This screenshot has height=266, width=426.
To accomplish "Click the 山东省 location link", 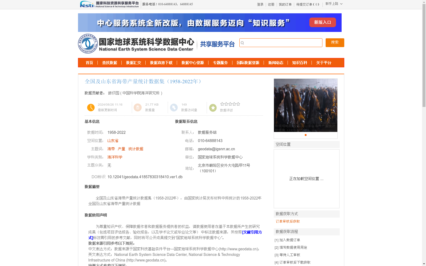I will coord(113,141).
